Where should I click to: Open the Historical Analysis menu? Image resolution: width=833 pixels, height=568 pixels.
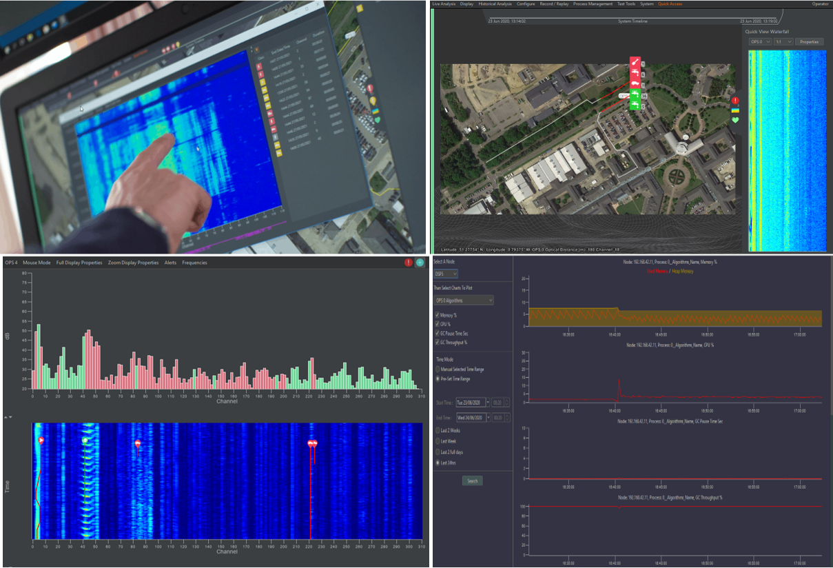point(495,4)
